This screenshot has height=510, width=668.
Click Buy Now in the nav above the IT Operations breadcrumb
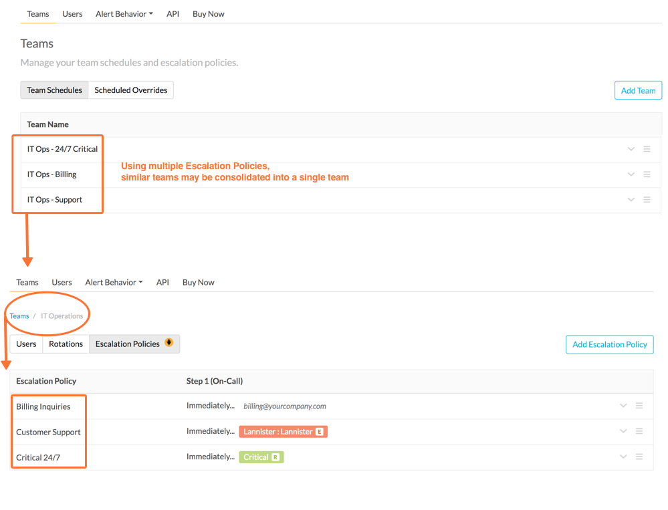(199, 282)
